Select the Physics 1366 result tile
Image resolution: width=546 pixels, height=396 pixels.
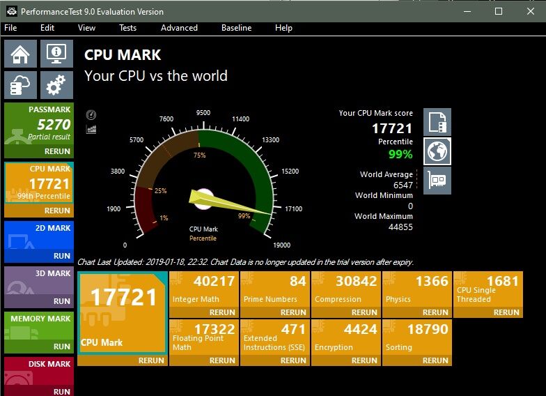tap(417, 290)
